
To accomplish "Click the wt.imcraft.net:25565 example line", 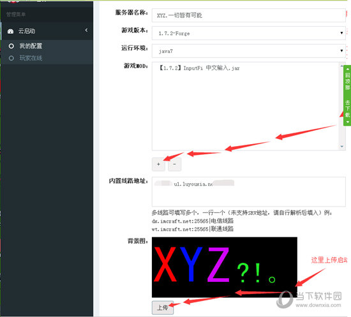I will pyautogui.click(x=193, y=229).
